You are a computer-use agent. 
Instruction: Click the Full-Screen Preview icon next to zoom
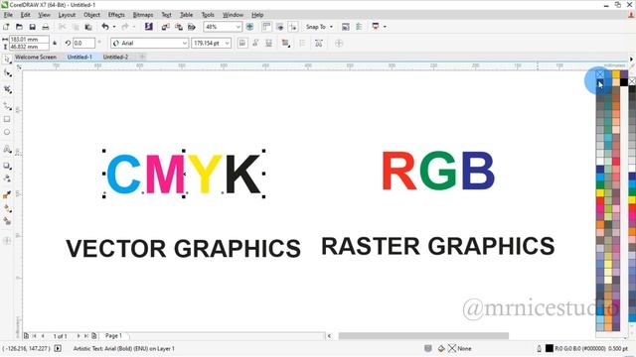point(249,27)
